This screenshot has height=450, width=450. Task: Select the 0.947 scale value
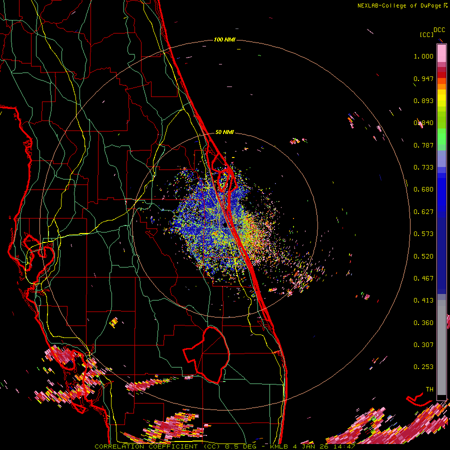click(423, 78)
